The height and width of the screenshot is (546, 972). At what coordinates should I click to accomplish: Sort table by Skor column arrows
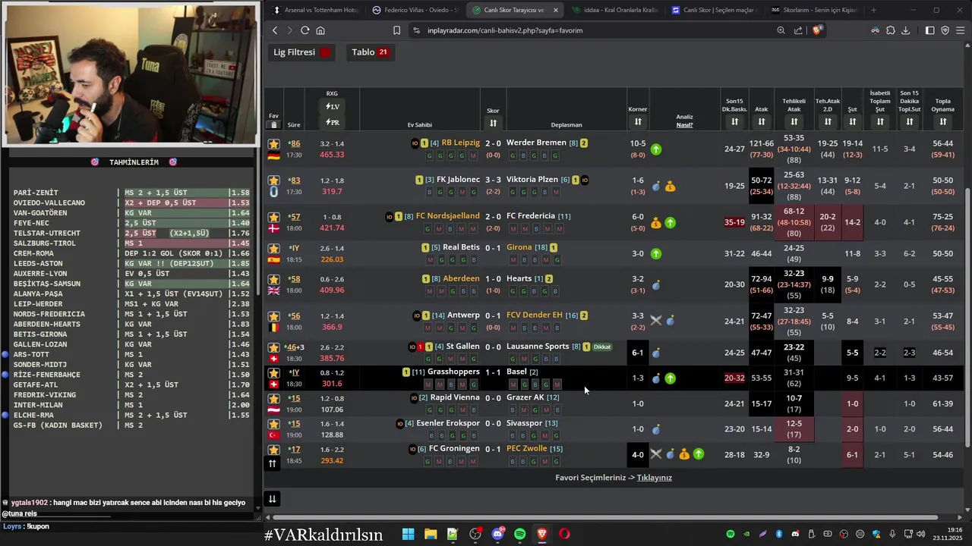click(x=493, y=123)
